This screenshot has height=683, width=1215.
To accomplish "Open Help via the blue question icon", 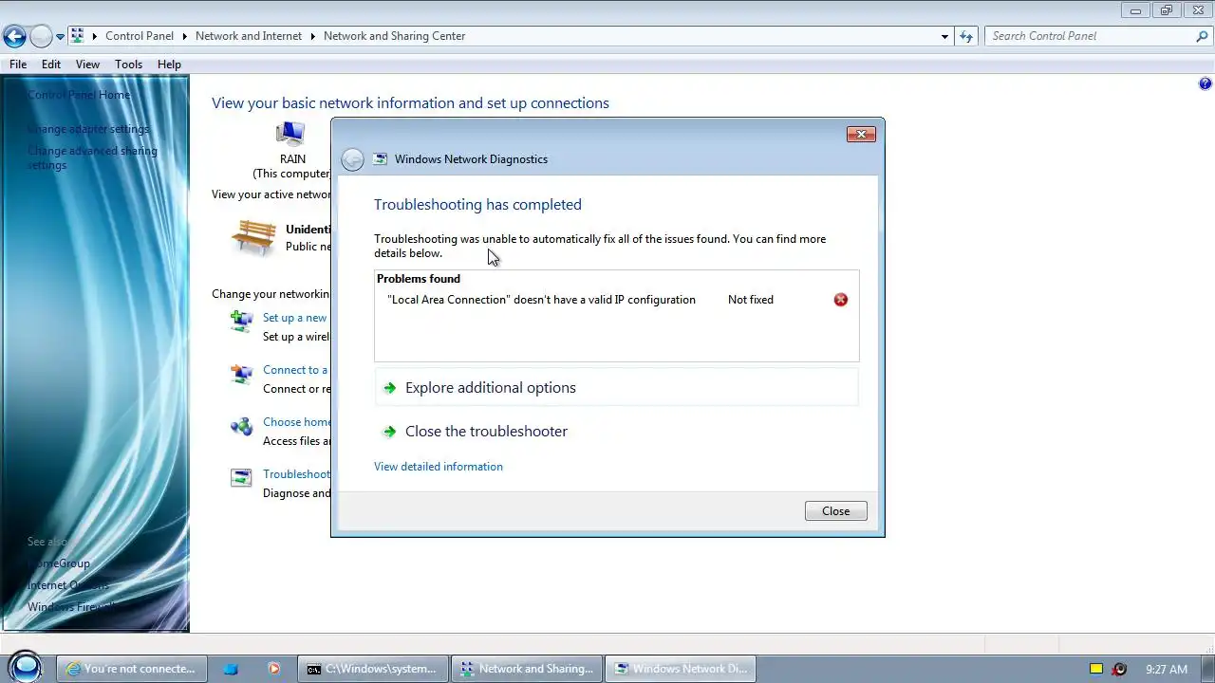I will (1206, 83).
